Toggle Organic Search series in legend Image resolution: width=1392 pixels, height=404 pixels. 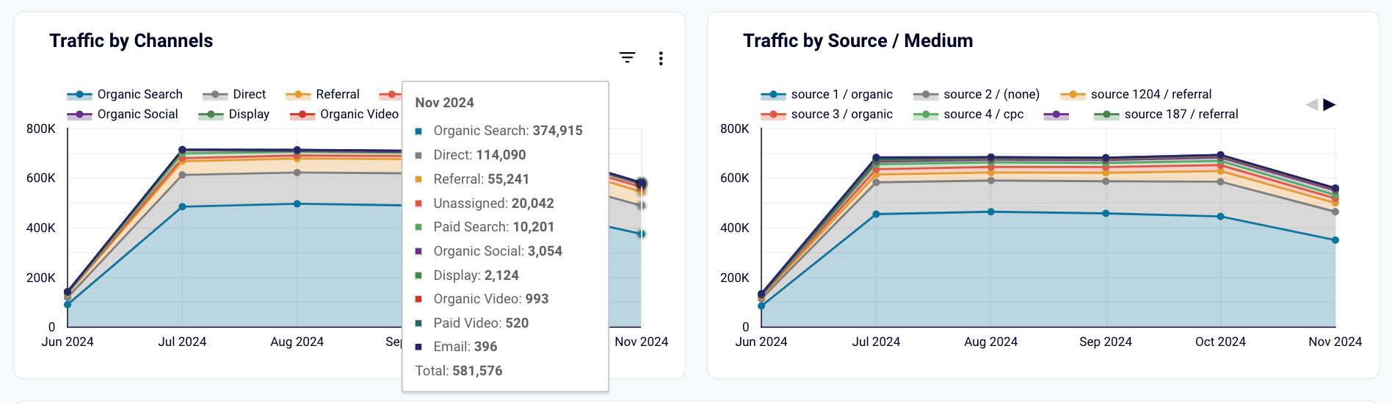[125, 94]
